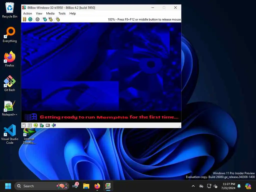Click inside the emulated Memphis setup screen

coord(101,72)
